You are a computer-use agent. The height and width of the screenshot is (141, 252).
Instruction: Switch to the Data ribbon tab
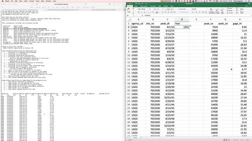(x=159, y=6)
